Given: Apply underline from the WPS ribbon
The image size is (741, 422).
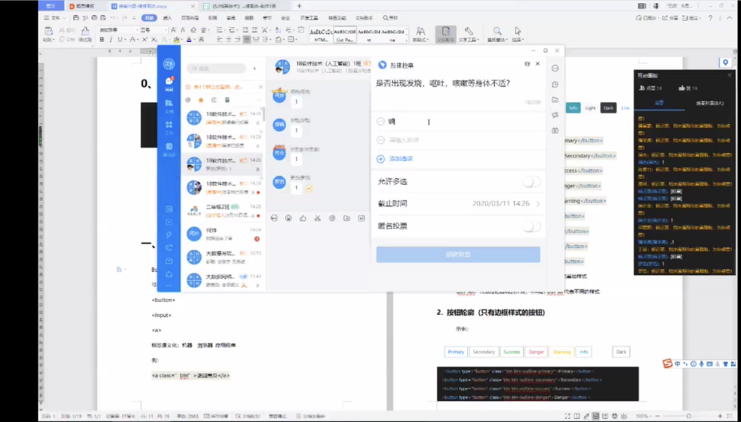Looking at the screenshot, I should tap(119, 40).
